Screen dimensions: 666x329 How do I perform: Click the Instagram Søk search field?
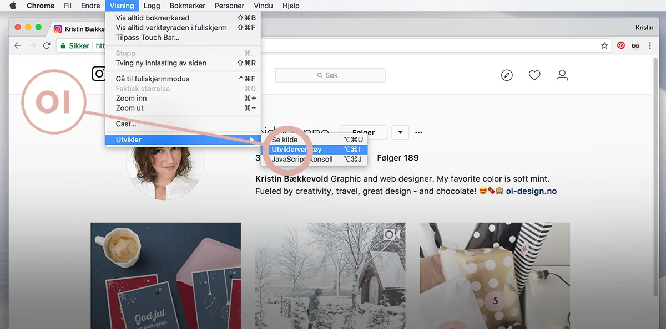point(330,75)
